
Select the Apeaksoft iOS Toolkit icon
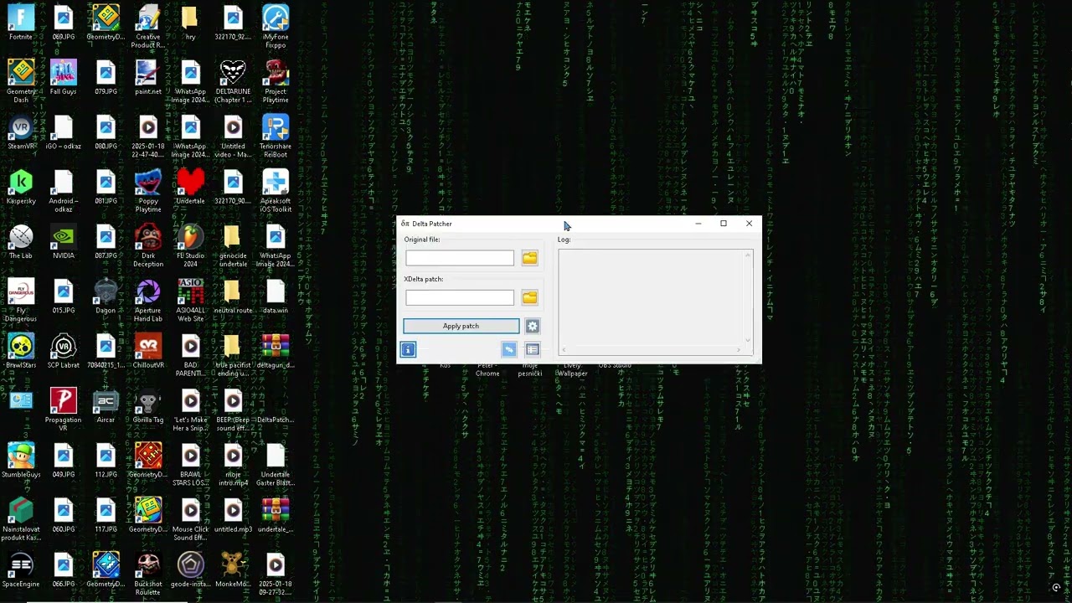point(276,191)
